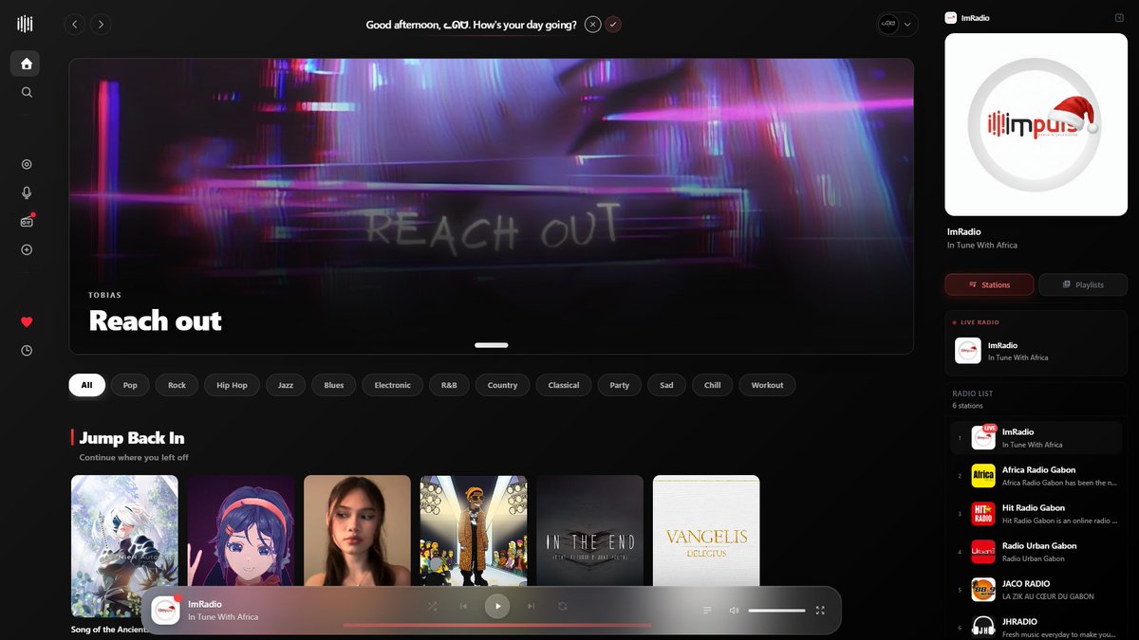The image size is (1139, 640).
Task: Play Hit Radio Gabon station
Action: pyautogui.click(x=1036, y=514)
